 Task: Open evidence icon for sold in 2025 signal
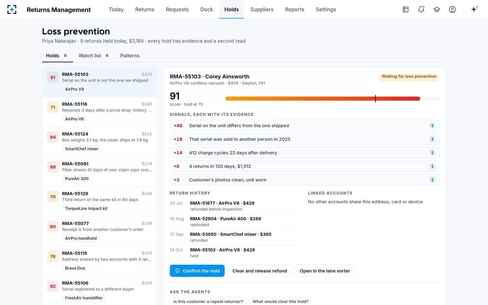432,139
